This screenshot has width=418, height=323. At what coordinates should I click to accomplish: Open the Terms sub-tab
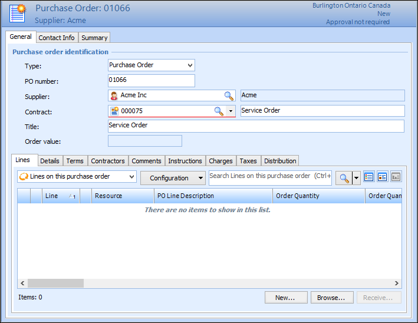(75, 161)
